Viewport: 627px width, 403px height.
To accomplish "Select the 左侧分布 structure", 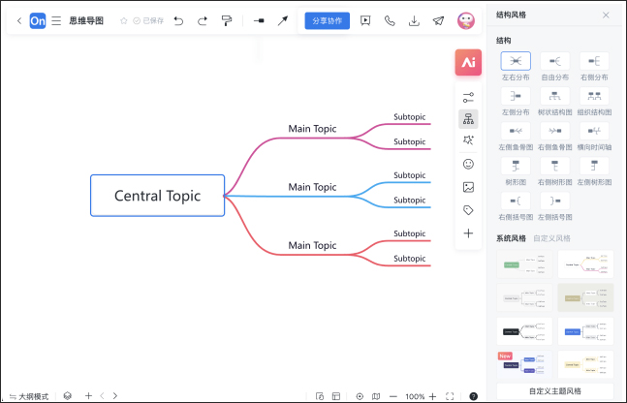I will 516,96.
